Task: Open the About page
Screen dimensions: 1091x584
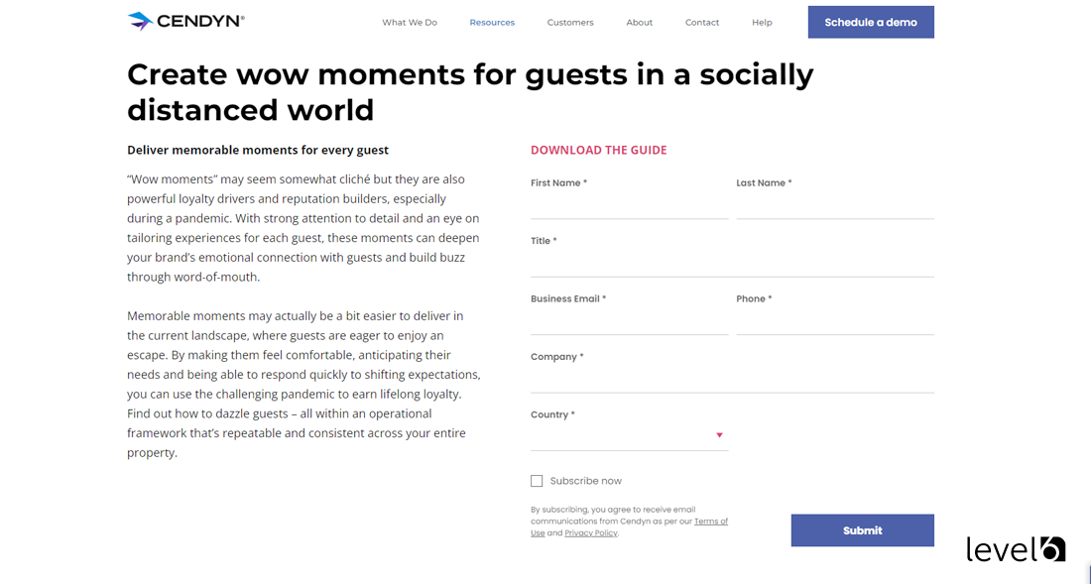Action: pos(639,22)
